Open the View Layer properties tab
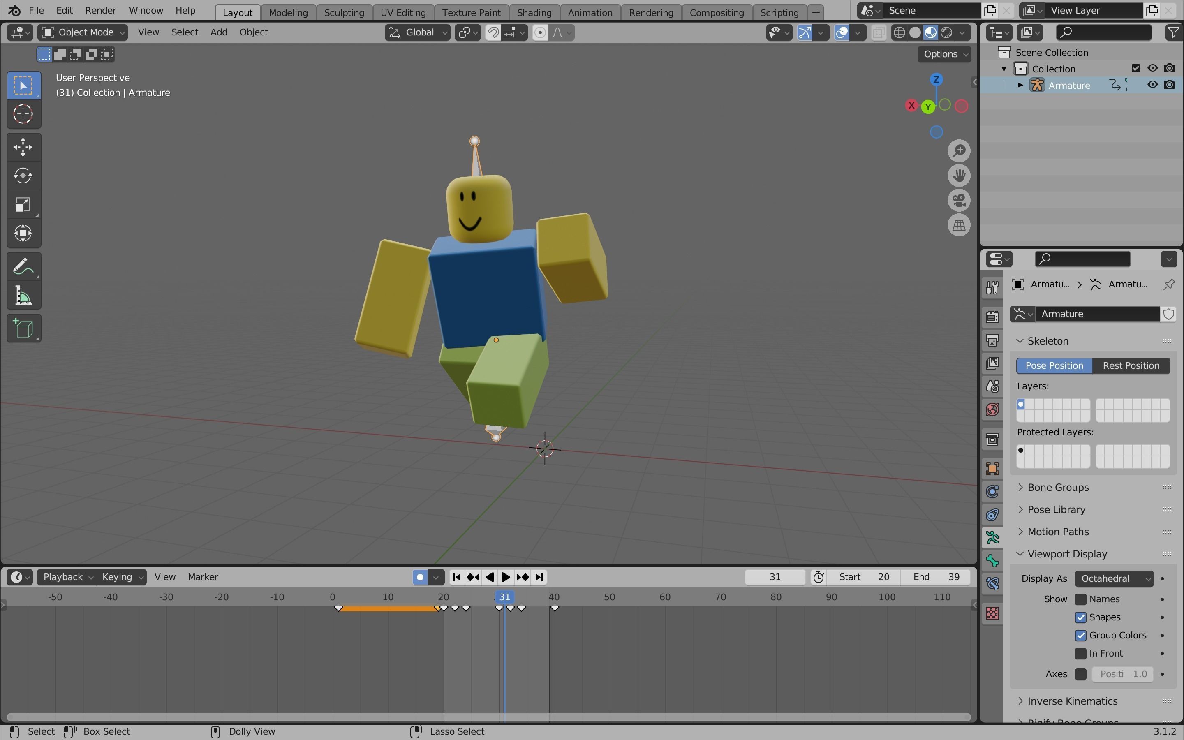 pos(992,363)
